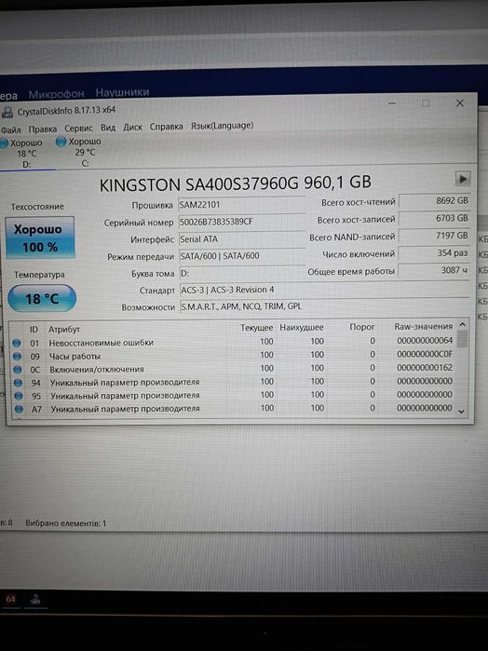The image size is (488, 651).
Task: Open the Диск menu
Action: (x=132, y=127)
